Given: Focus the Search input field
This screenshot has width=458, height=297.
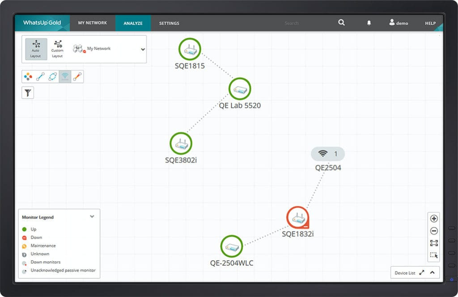Looking at the screenshot, I should pos(292,23).
